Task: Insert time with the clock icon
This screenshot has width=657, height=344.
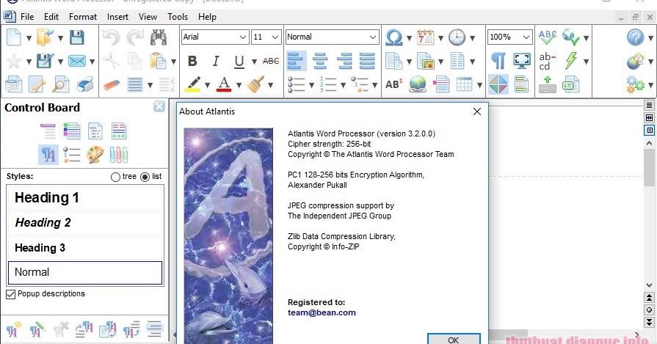Action: [457, 37]
